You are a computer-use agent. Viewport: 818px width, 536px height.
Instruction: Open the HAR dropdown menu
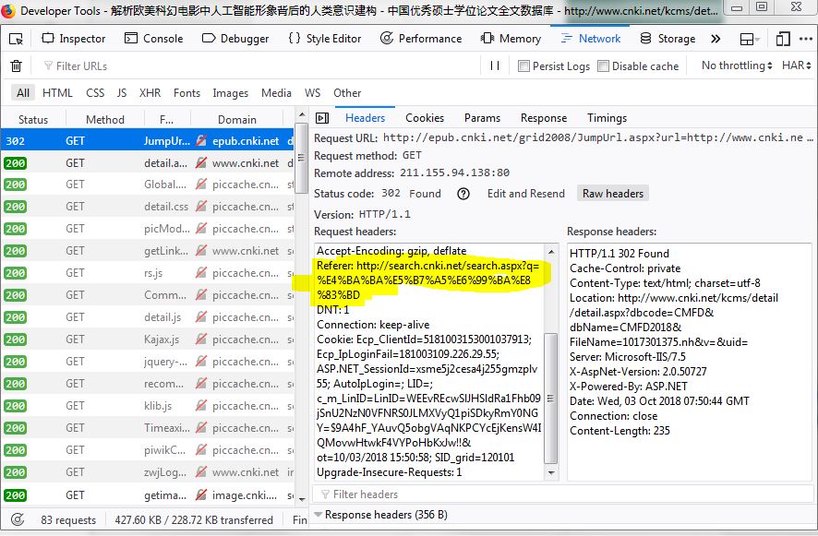pos(796,66)
